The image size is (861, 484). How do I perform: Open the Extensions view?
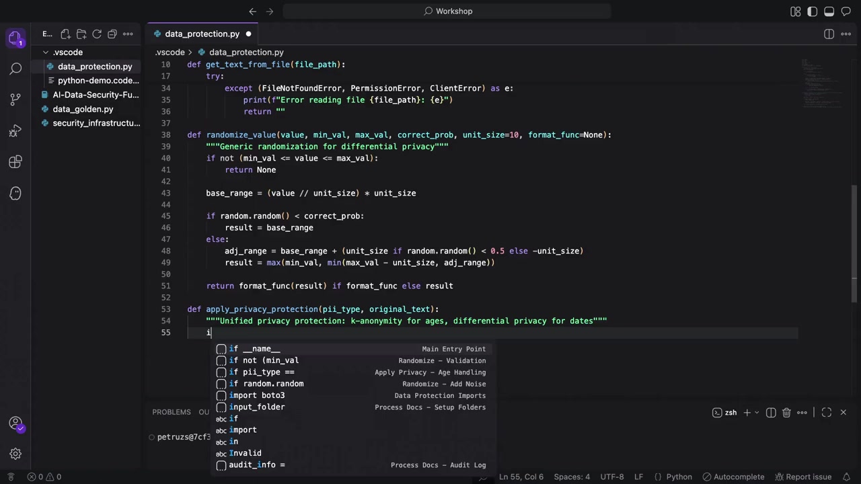coord(15,162)
